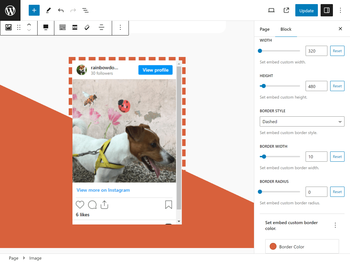The height and width of the screenshot is (262, 350).
Task: Toggle the settings sidebar panel icon
Action: [x=326, y=10]
